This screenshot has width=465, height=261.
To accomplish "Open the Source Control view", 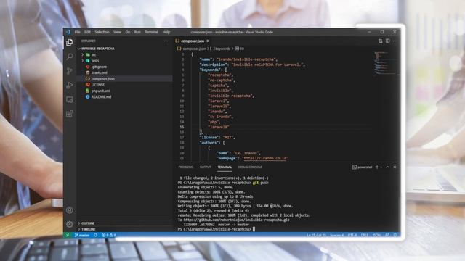I will (70, 71).
